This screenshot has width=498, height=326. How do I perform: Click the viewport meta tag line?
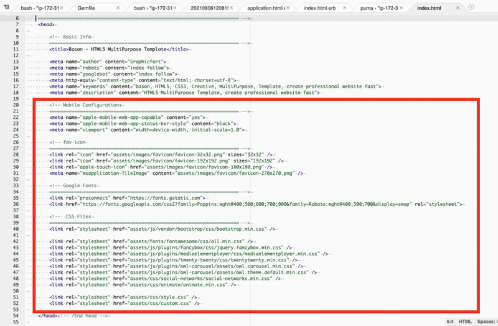click(x=147, y=130)
